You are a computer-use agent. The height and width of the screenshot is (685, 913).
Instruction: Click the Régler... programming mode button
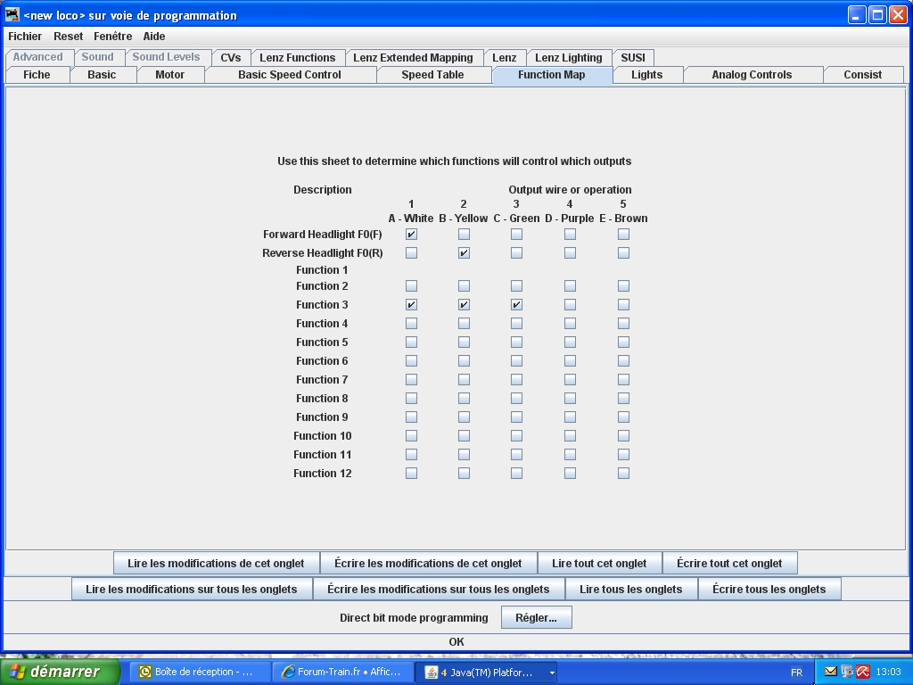tap(536, 617)
